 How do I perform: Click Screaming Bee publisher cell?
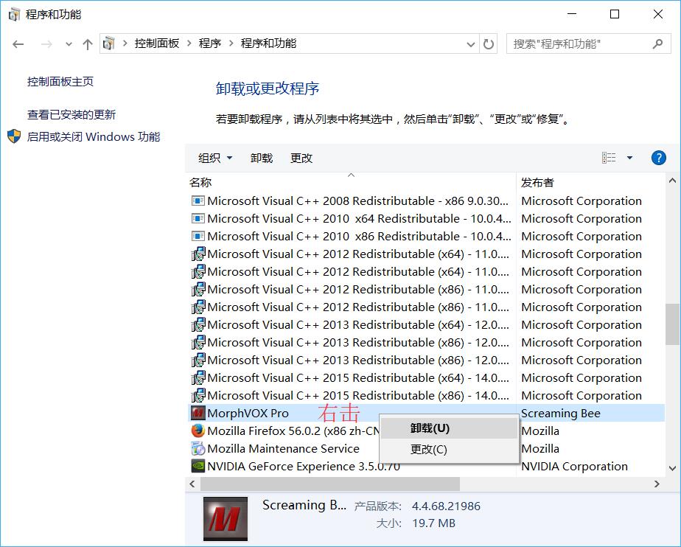[561, 413]
